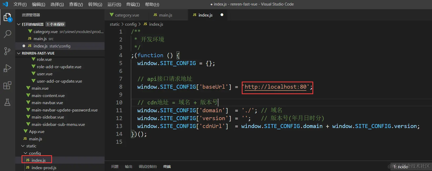The width and height of the screenshot is (432, 171).
Task: Select index.js static\config in open editors
Action: [x=60, y=46]
